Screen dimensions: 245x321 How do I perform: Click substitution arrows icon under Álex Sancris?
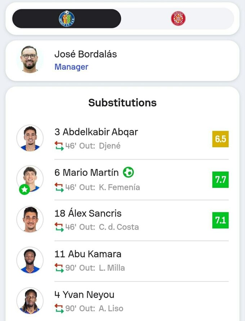[x=59, y=227]
